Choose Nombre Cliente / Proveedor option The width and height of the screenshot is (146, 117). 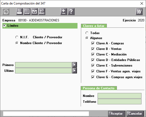click(17, 43)
